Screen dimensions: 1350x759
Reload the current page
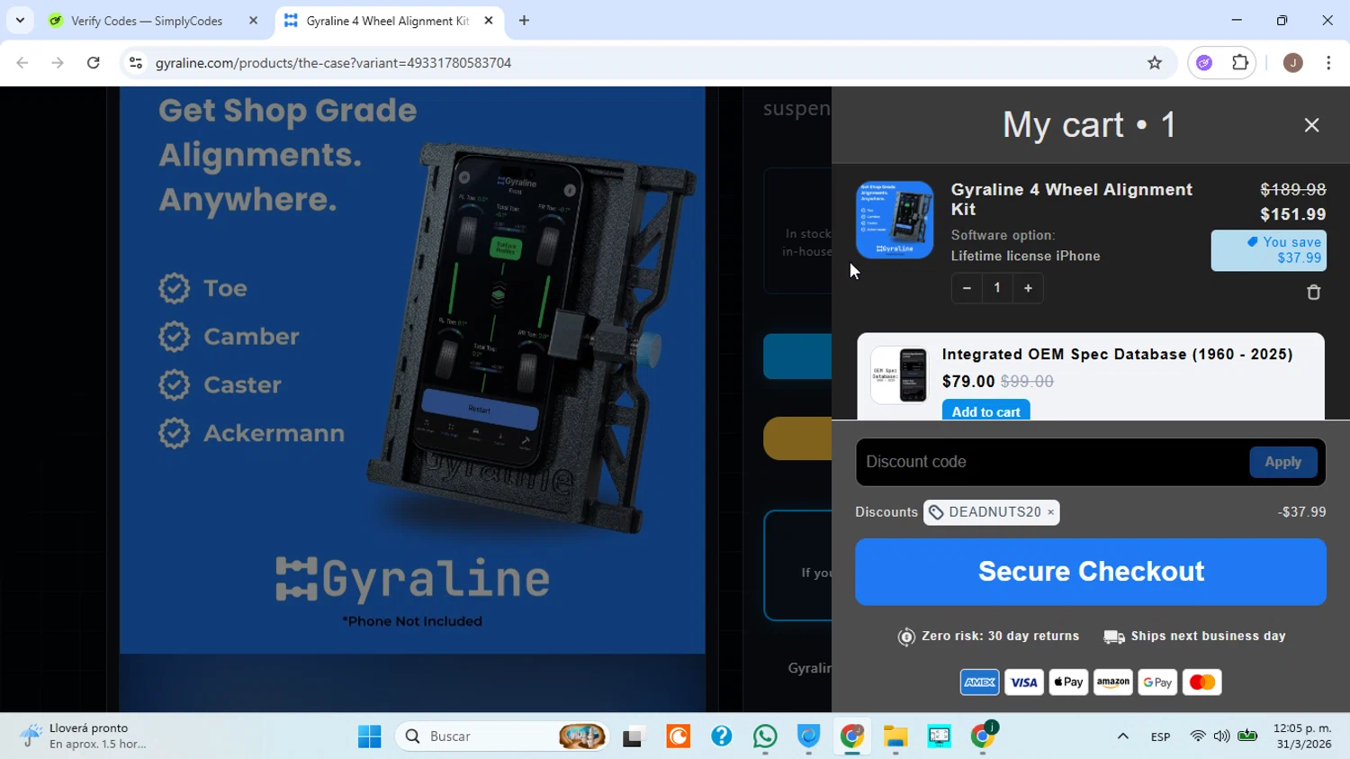93,63
